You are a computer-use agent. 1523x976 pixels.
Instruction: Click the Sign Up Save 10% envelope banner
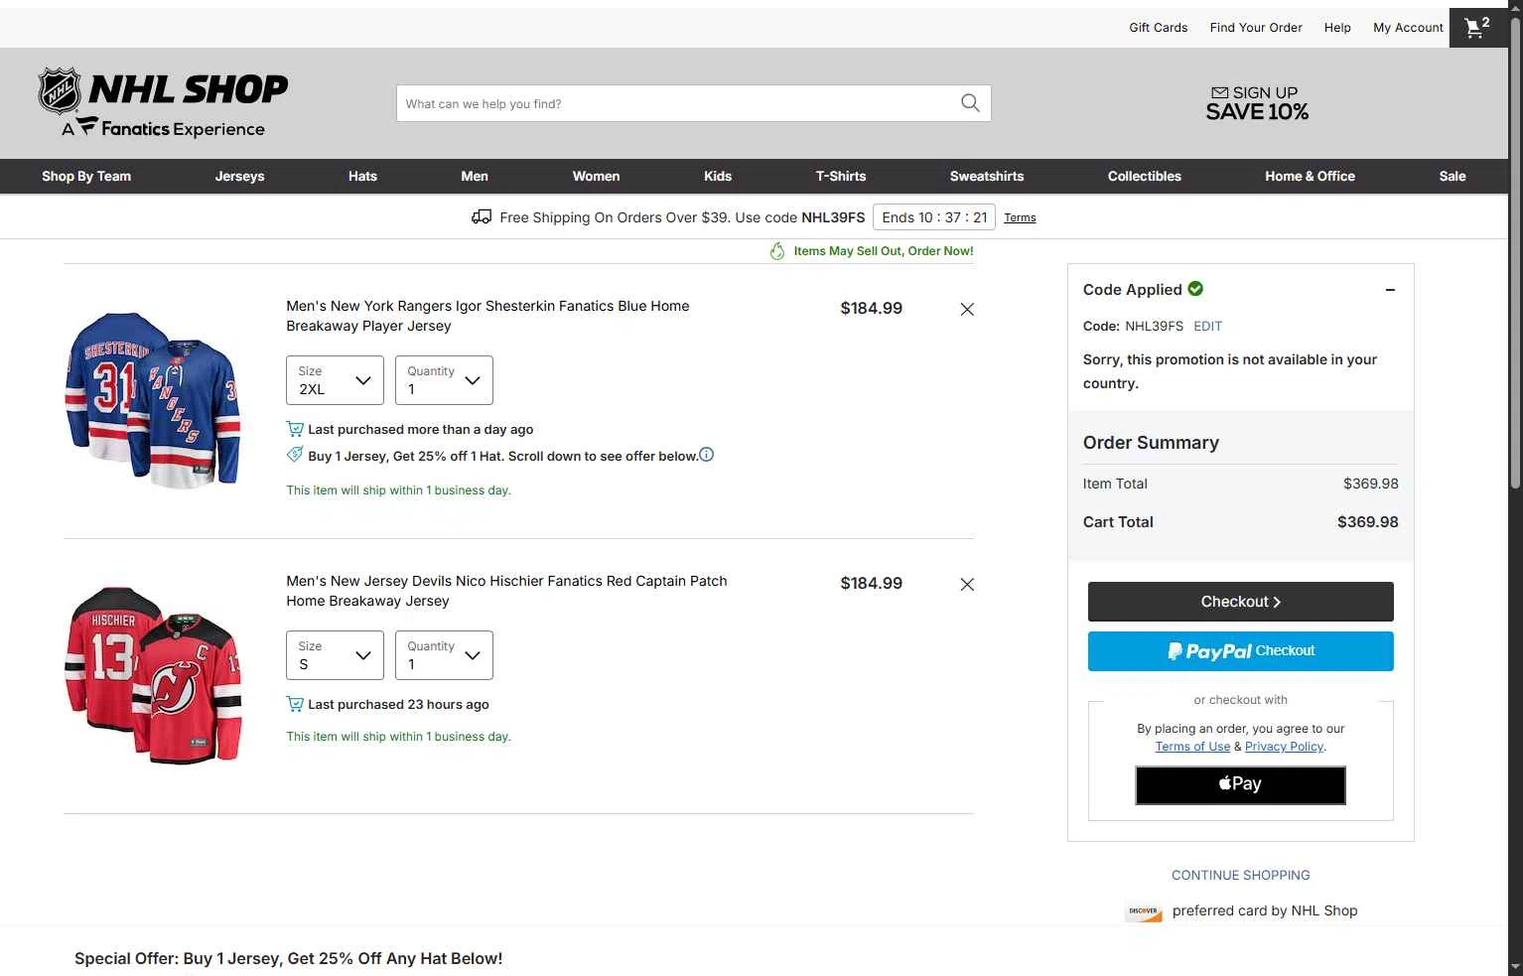pyautogui.click(x=1257, y=102)
